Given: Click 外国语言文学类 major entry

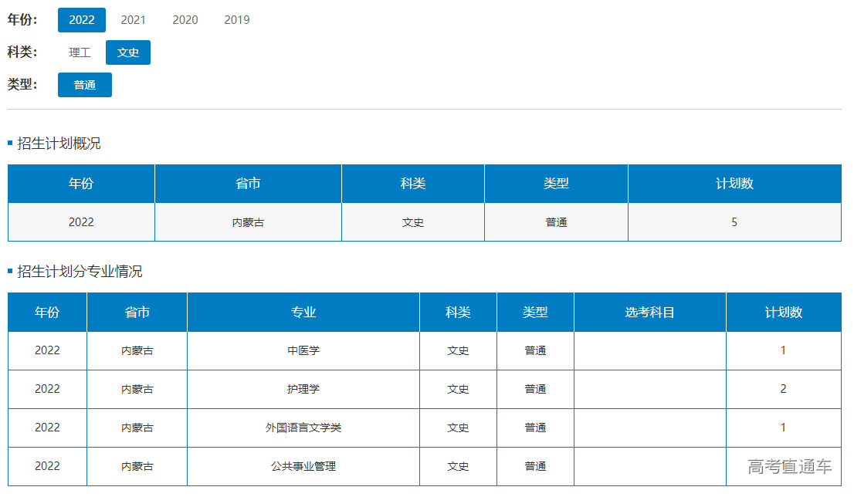Looking at the screenshot, I should tap(303, 428).
